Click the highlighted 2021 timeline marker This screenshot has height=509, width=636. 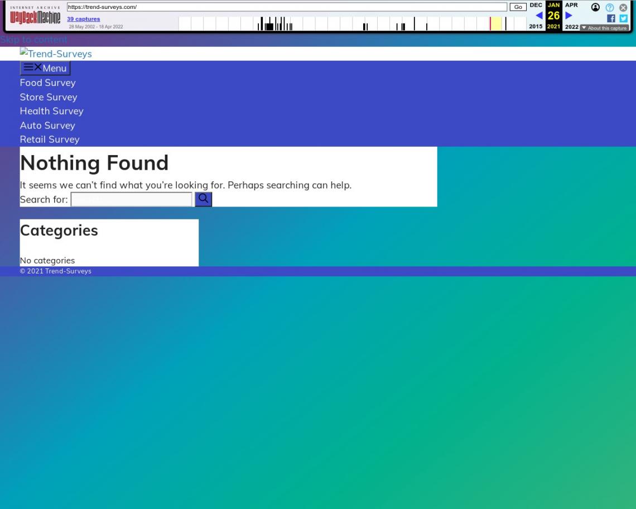(495, 23)
